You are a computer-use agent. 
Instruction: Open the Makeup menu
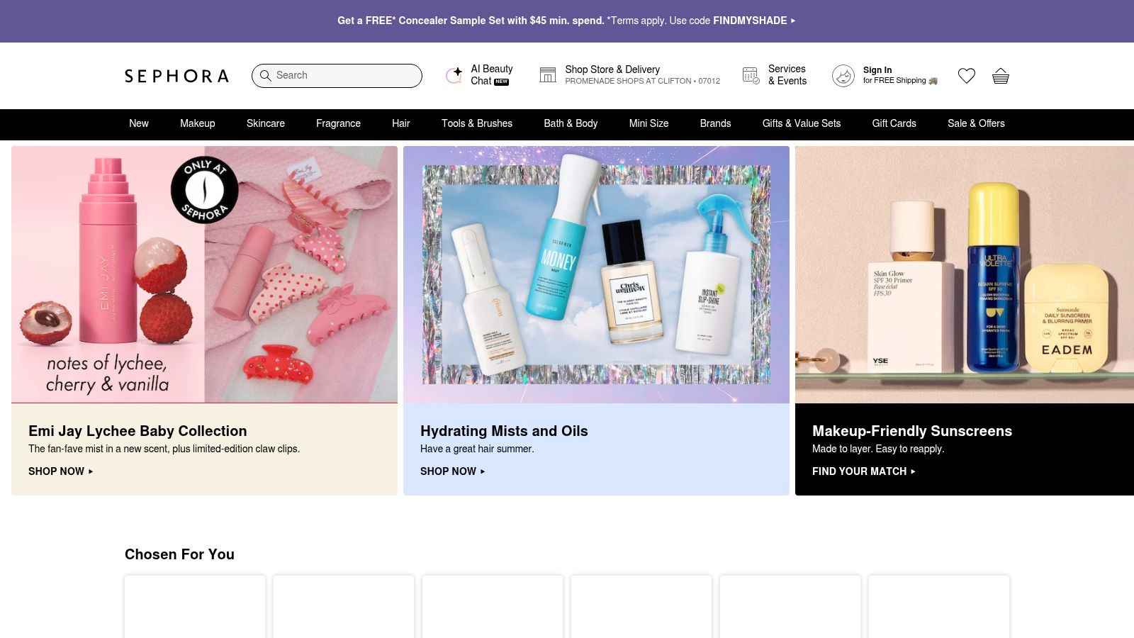tap(198, 123)
